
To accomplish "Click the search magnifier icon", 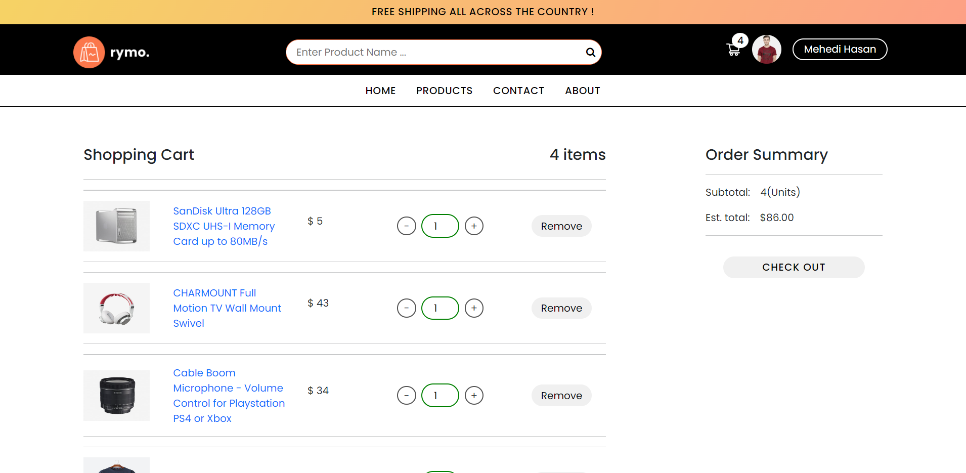I will pos(590,52).
